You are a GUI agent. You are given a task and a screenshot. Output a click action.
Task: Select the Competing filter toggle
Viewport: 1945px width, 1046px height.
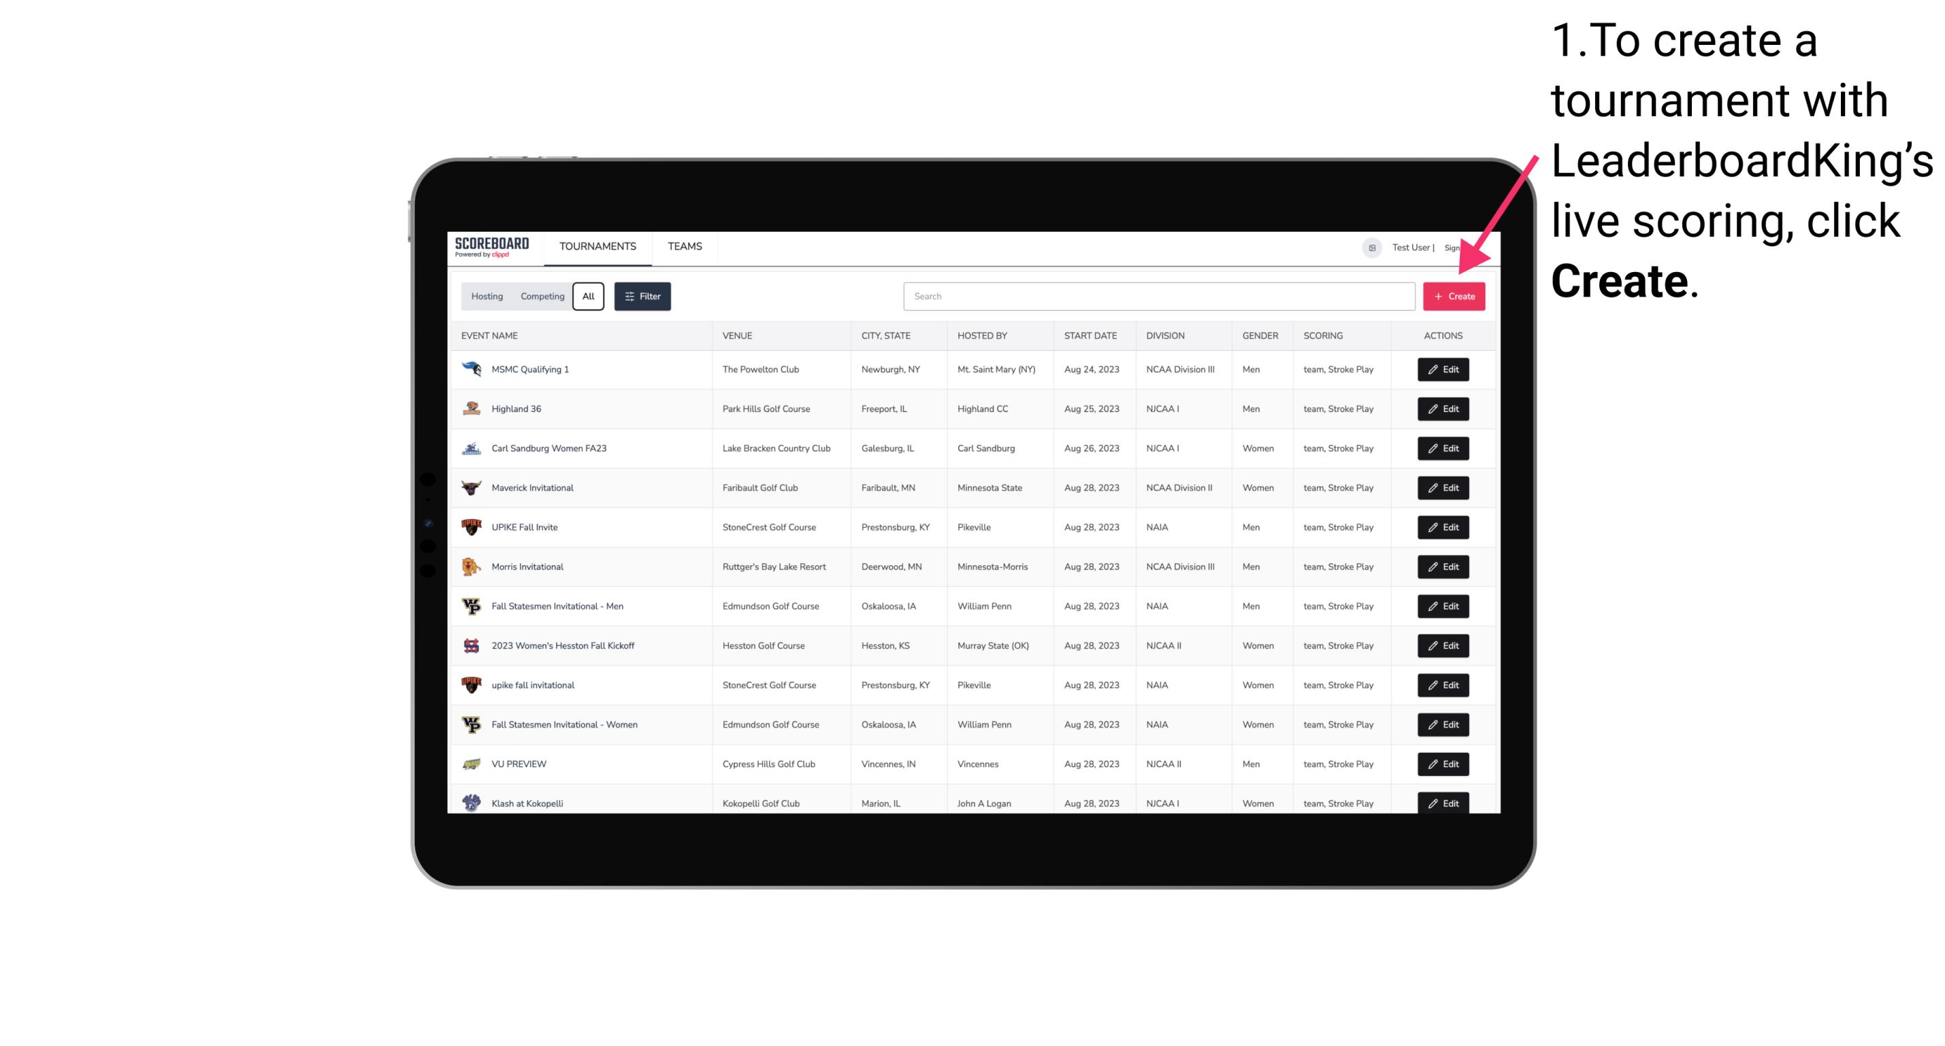(540, 297)
